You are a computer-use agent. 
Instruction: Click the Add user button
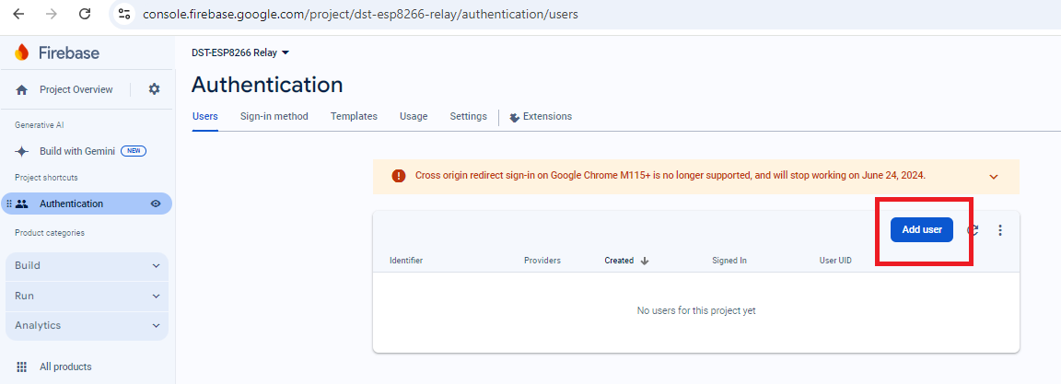pos(921,229)
